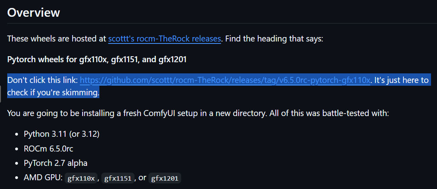Click the "It's just here to" highlighted text

401,81
